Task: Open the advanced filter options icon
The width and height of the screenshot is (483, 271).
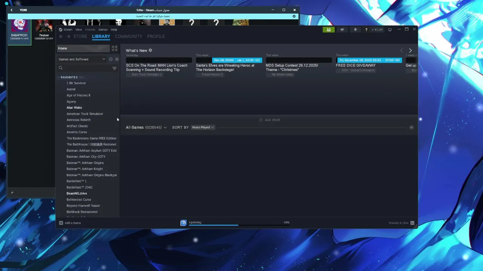Action: (114, 68)
